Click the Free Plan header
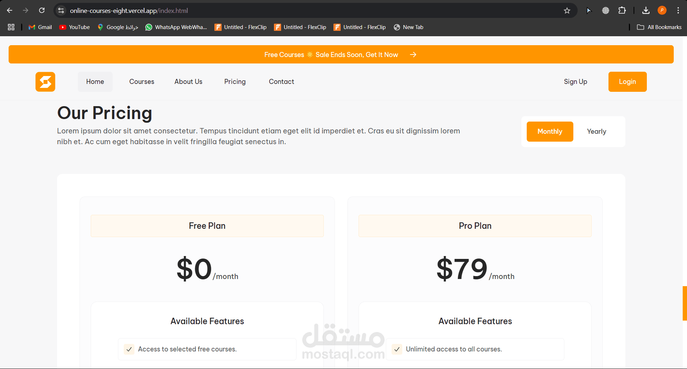 click(x=207, y=226)
